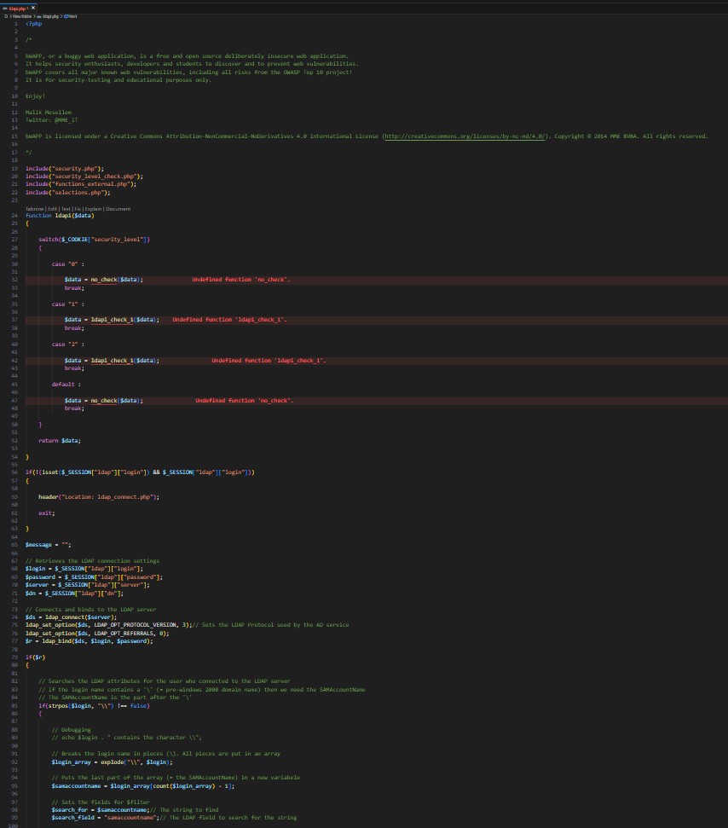Click line number 24 in the gutter
Image resolution: width=728 pixels, height=828 pixels.
pos(14,216)
